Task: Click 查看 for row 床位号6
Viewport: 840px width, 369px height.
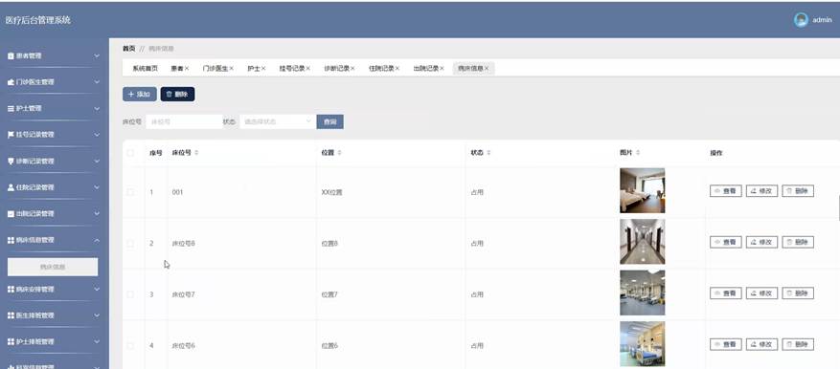Action: pos(726,344)
